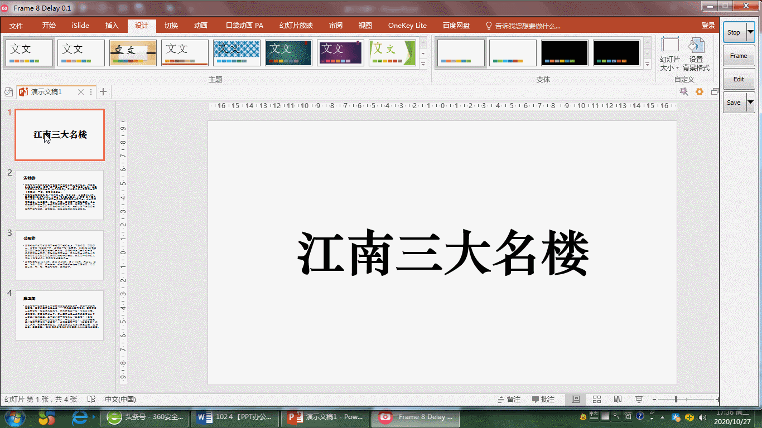Click the zoom out minus button
The height and width of the screenshot is (428, 762).
[x=653, y=400]
